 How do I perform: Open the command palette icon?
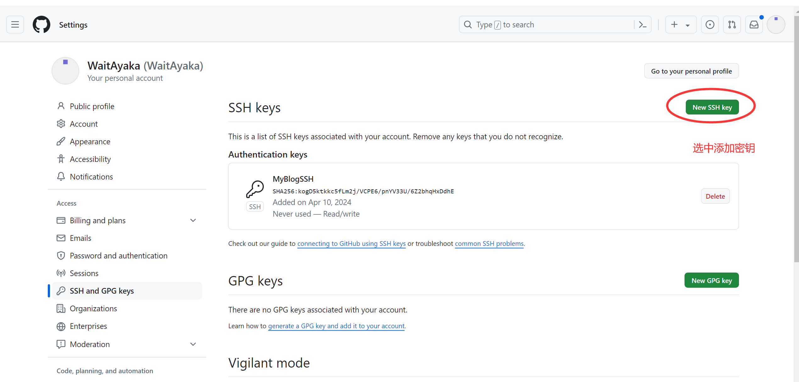click(x=643, y=25)
